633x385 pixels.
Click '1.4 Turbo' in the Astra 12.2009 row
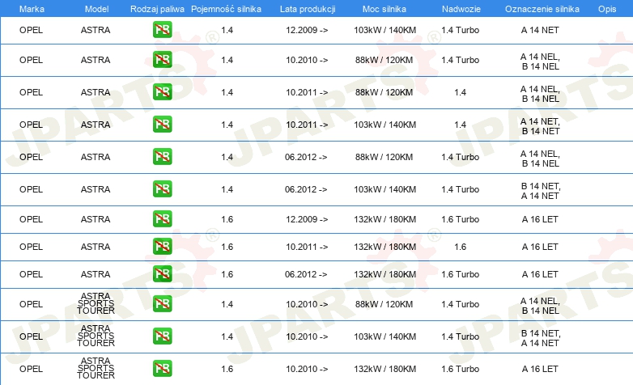[461, 30]
